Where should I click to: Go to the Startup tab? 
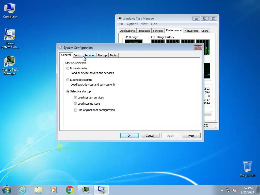coord(102,55)
